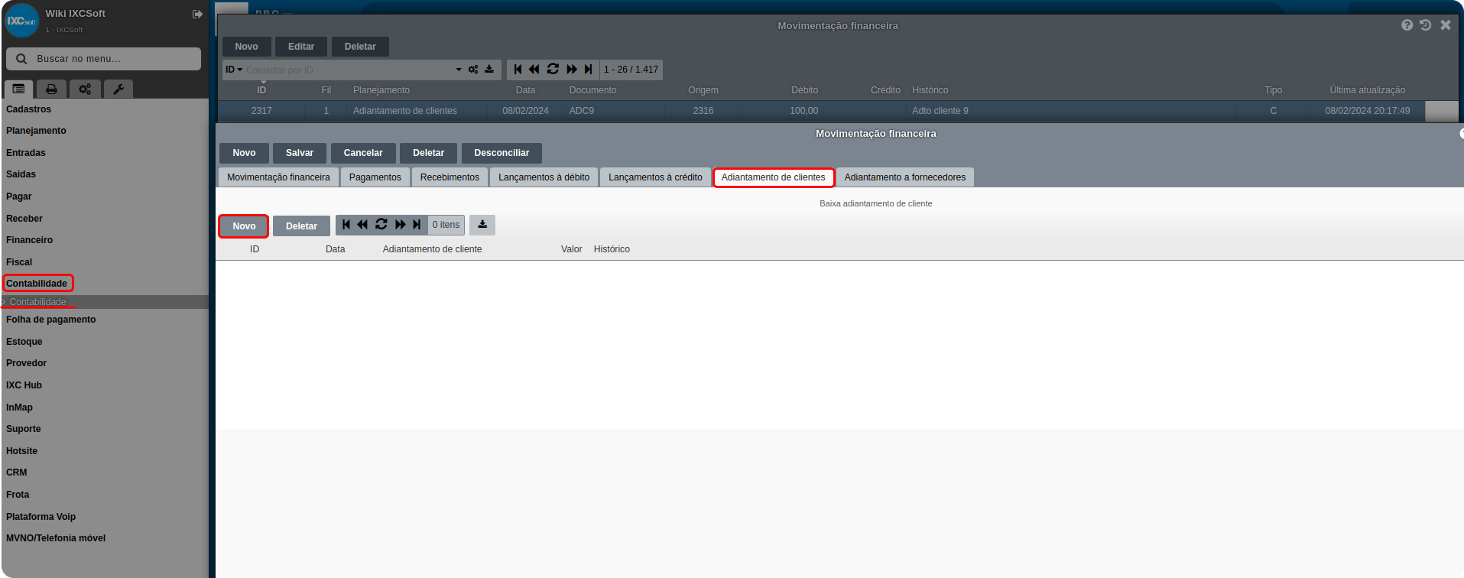The width and height of the screenshot is (1464, 578).
Task: Open the Folha de pagamento menu
Action: pos(51,320)
